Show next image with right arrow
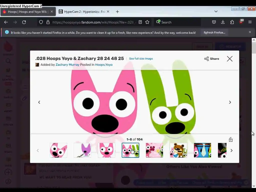 [230, 102]
